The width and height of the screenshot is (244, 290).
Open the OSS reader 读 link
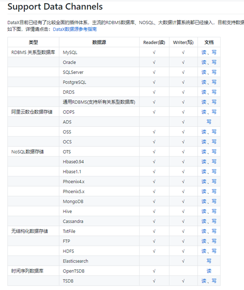click(204, 132)
